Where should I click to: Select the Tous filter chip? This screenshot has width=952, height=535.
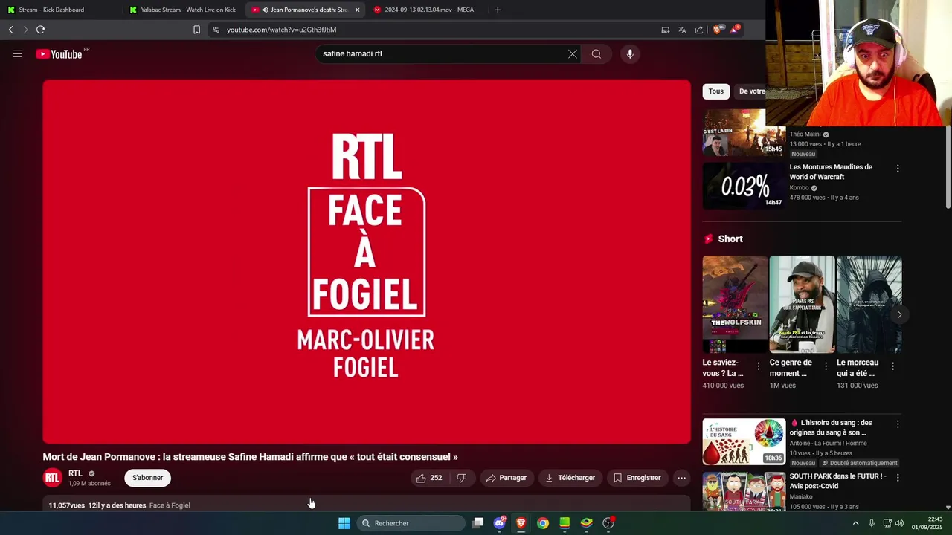tap(716, 91)
